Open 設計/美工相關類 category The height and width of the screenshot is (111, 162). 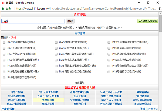(48, 92)
